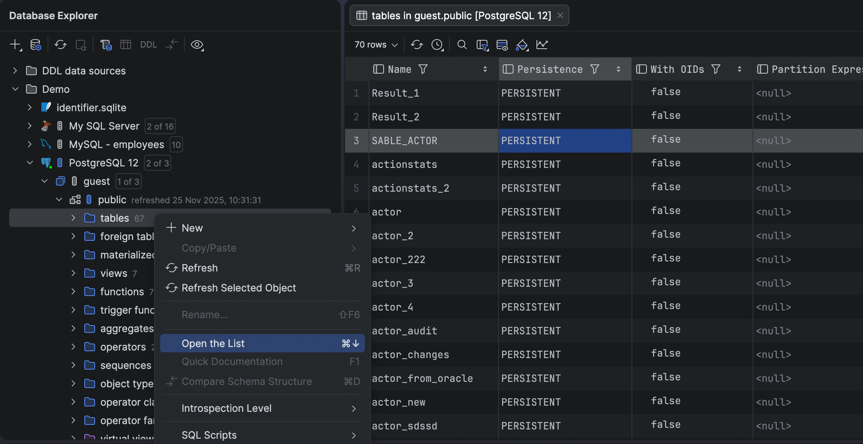Click the reload page icon beside 70 rows
This screenshot has height=444, width=863.
pos(417,44)
